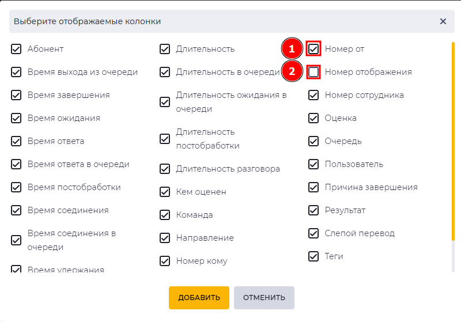Close the column selection dialog with X

coord(443,21)
